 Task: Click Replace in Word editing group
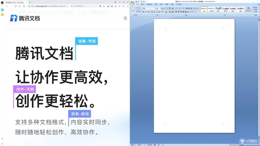click(255, 9)
